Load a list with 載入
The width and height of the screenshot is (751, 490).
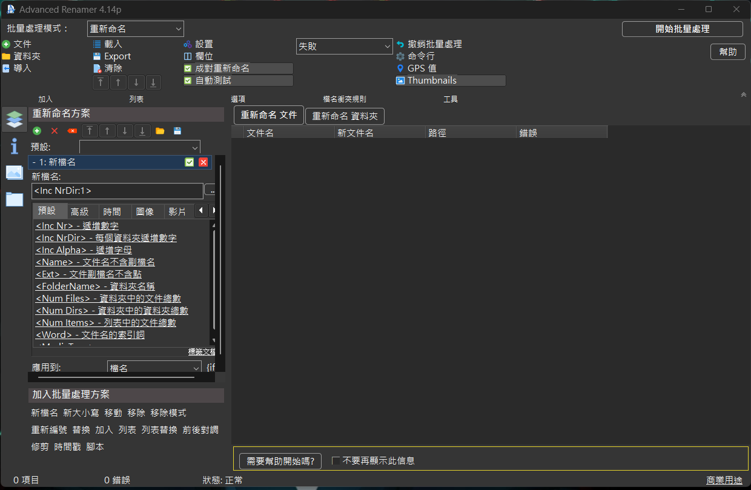coord(107,44)
